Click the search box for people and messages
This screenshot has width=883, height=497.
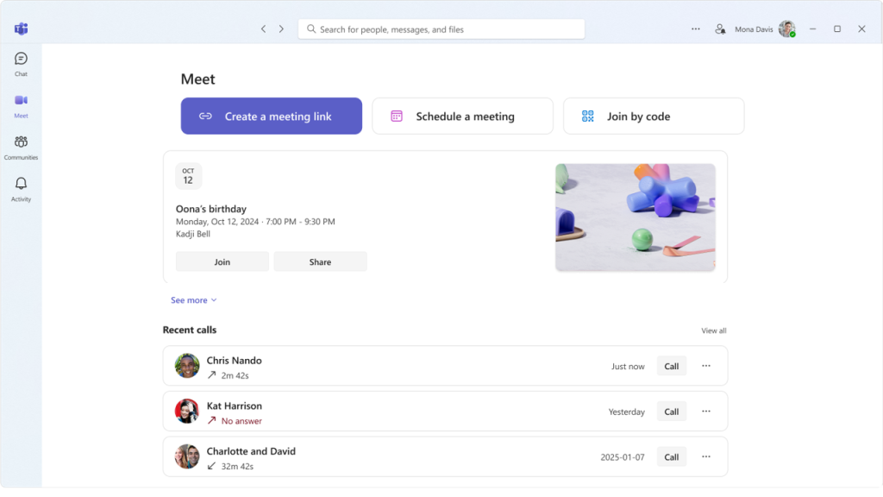(441, 29)
